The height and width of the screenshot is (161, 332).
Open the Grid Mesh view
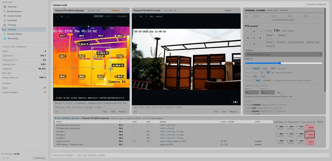(x=24, y=20)
